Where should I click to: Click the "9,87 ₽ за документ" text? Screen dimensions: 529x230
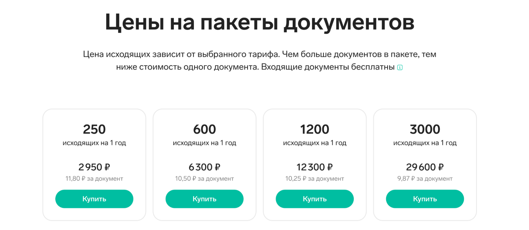(425, 179)
